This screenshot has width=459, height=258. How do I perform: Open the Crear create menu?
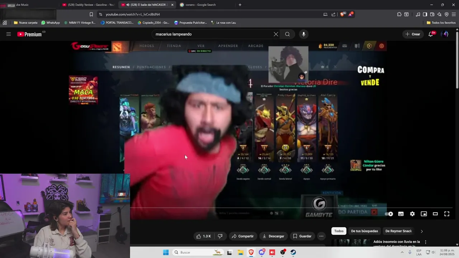point(412,34)
